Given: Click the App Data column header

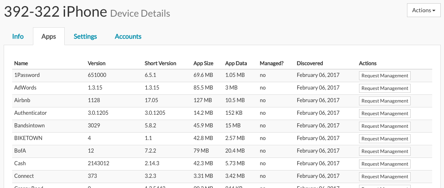Looking at the screenshot, I should coord(236,63).
